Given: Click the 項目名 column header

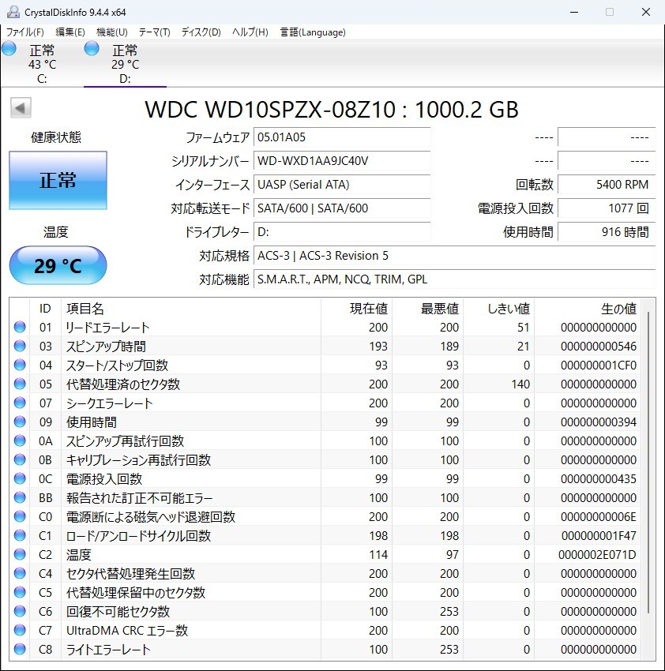Looking at the screenshot, I should tap(191, 308).
